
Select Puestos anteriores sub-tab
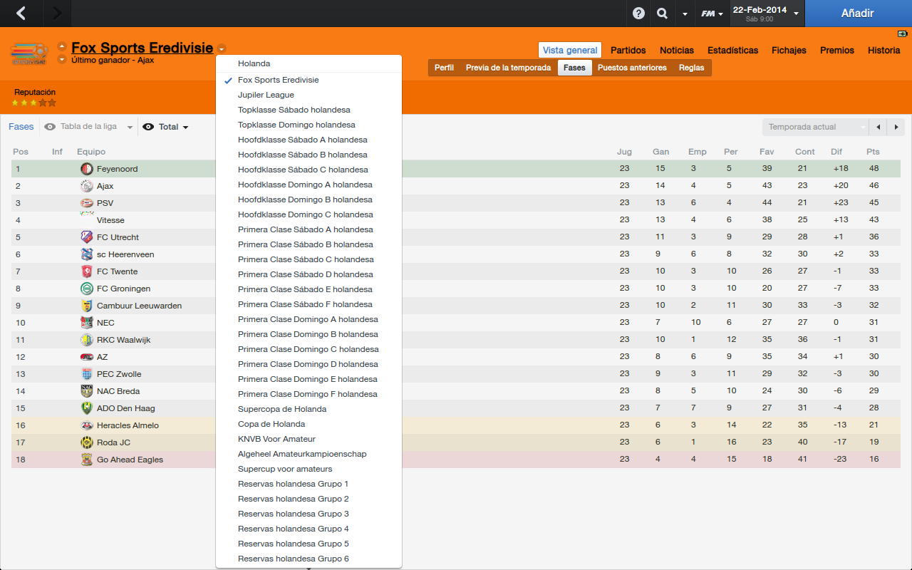(x=632, y=68)
